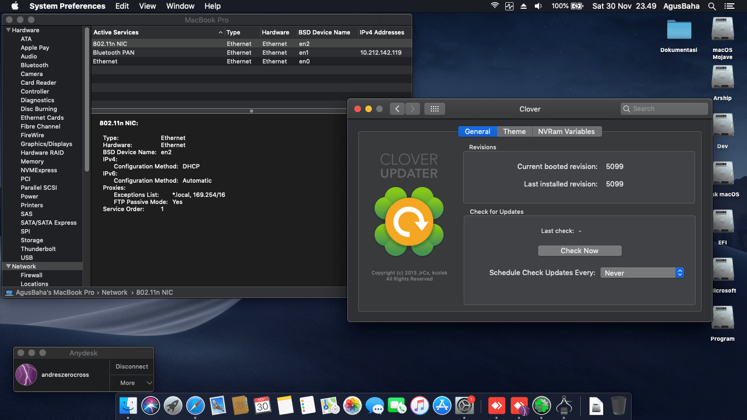Select the EFI drive on desktop
747x420 pixels.
[x=722, y=227]
